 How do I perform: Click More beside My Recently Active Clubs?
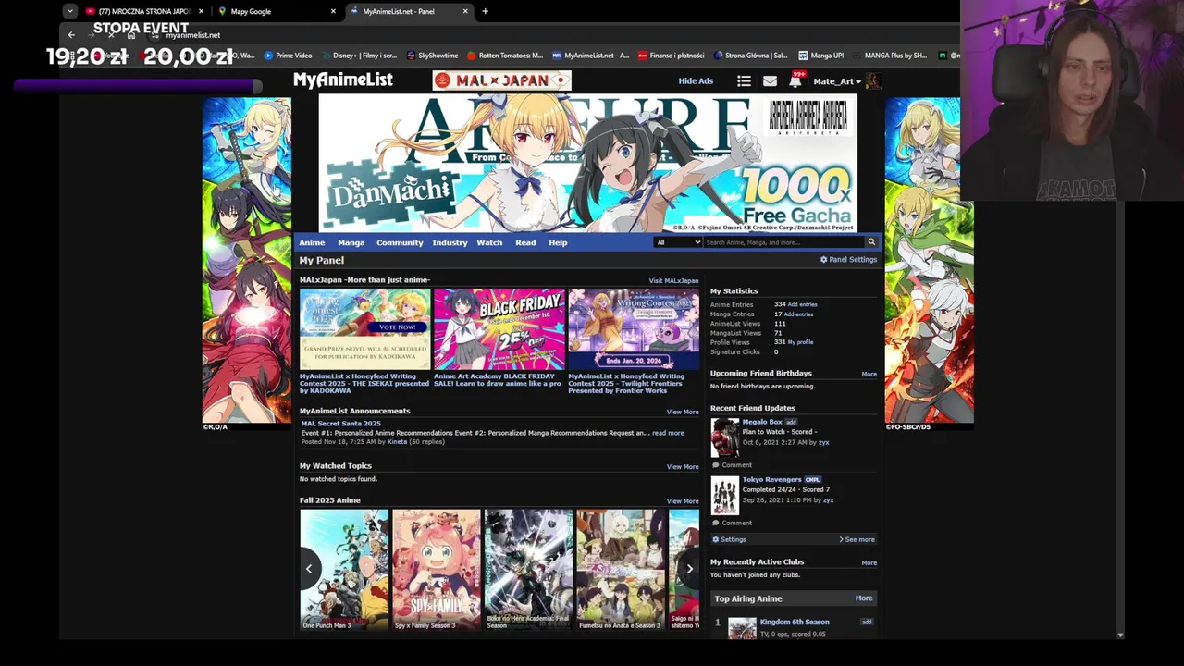869,562
